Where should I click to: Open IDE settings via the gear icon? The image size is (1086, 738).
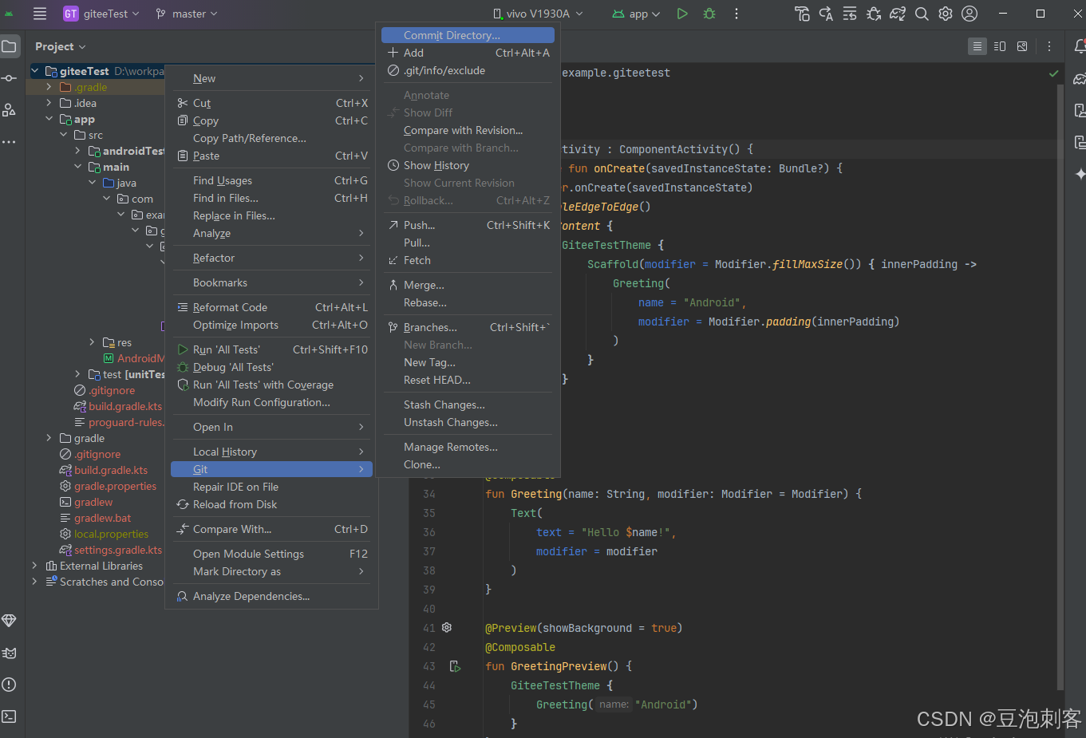(945, 14)
